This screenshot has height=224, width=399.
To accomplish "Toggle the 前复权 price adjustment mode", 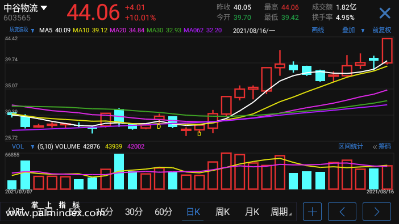I will click(x=381, y=30).
